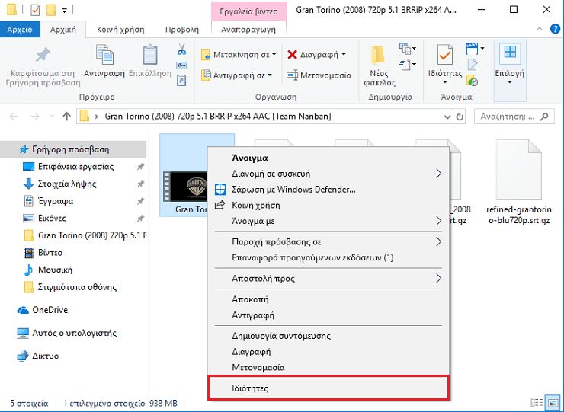564x412 pixels.
Task: Click the History icon in Άνοιγμα group
Action: tap(473, 80)
